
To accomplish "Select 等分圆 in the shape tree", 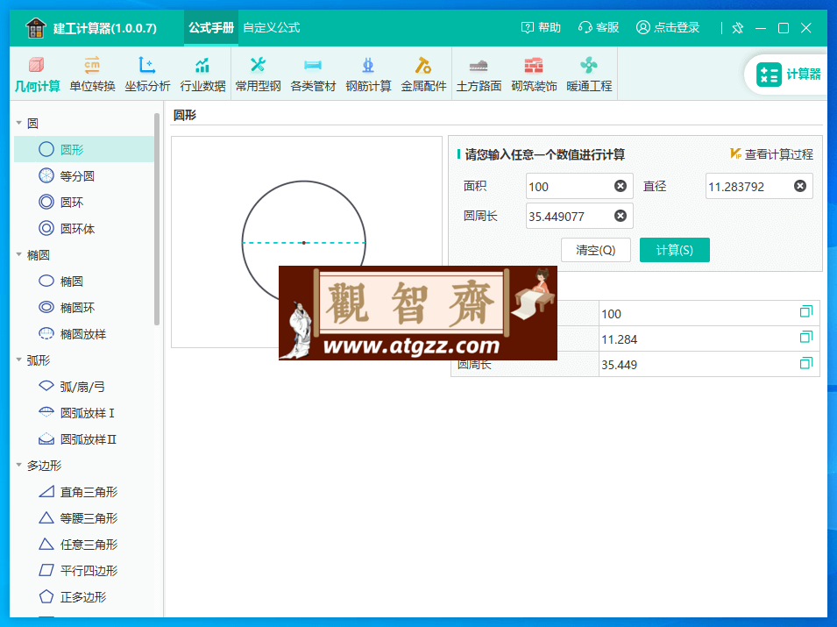I will pyautogui.click(x=84, y=175).
